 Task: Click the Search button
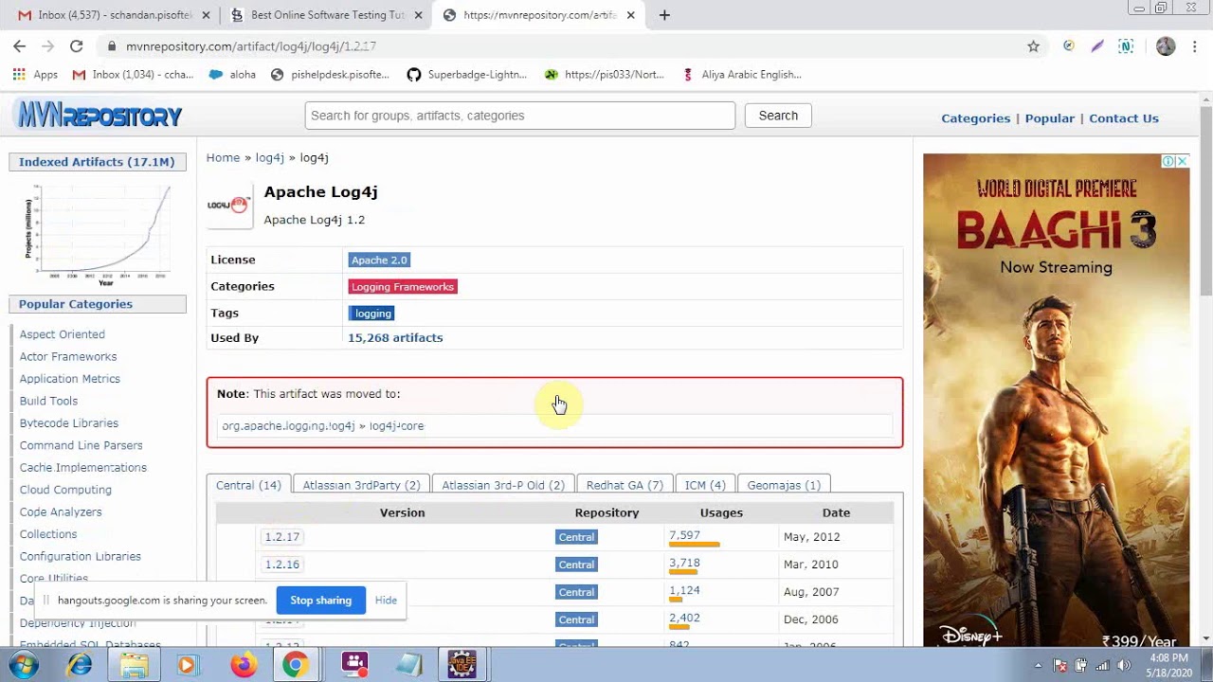click(778, 116)
